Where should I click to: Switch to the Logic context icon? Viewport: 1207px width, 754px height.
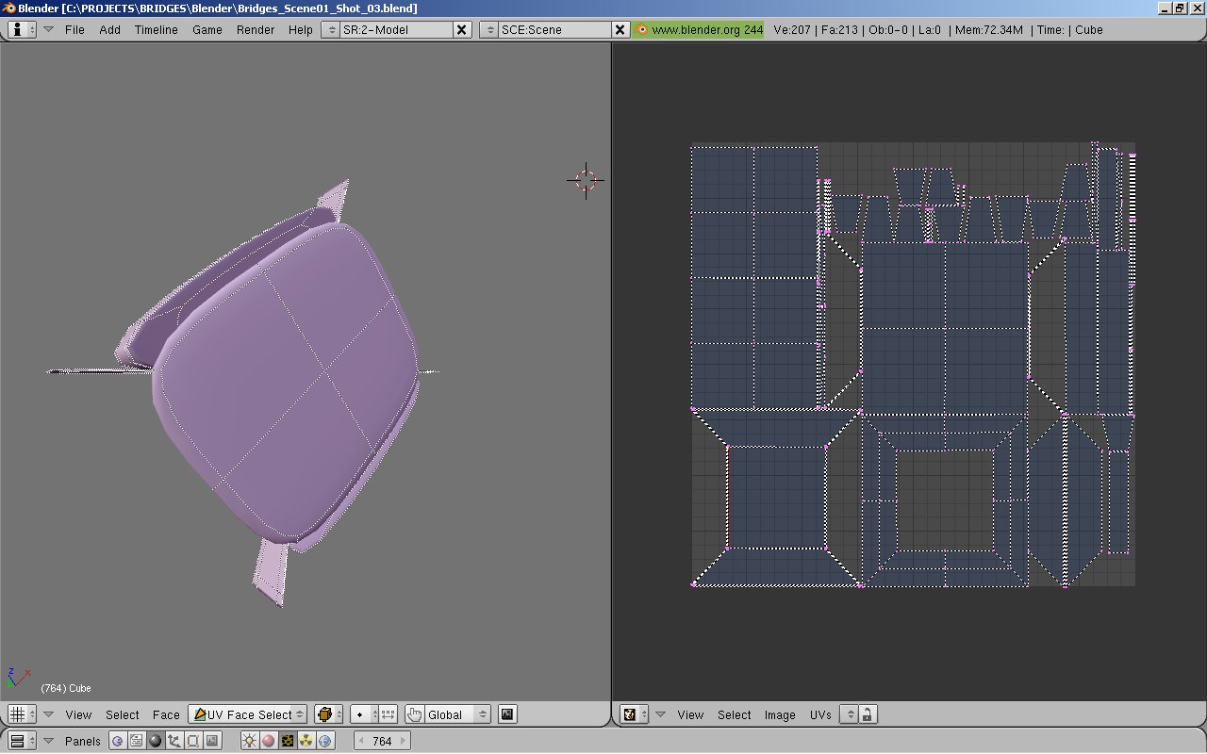pyautogui.click(x=118, y=741)
